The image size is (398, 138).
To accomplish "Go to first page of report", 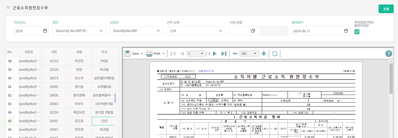I will pos(173,54).
